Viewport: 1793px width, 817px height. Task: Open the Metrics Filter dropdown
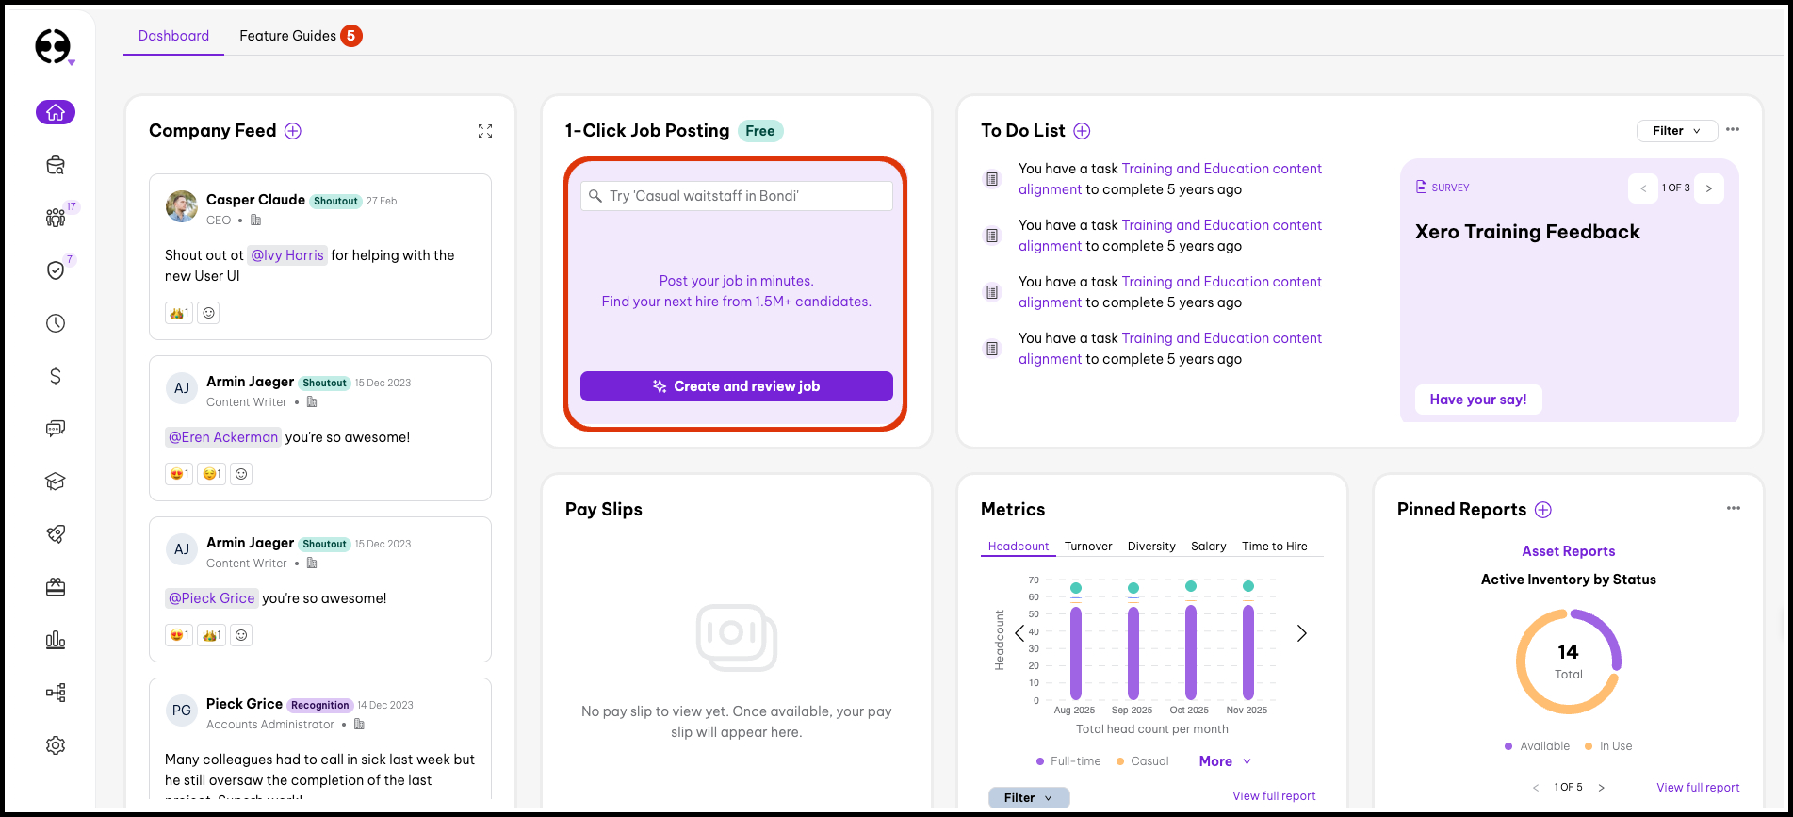(1028, 797)
